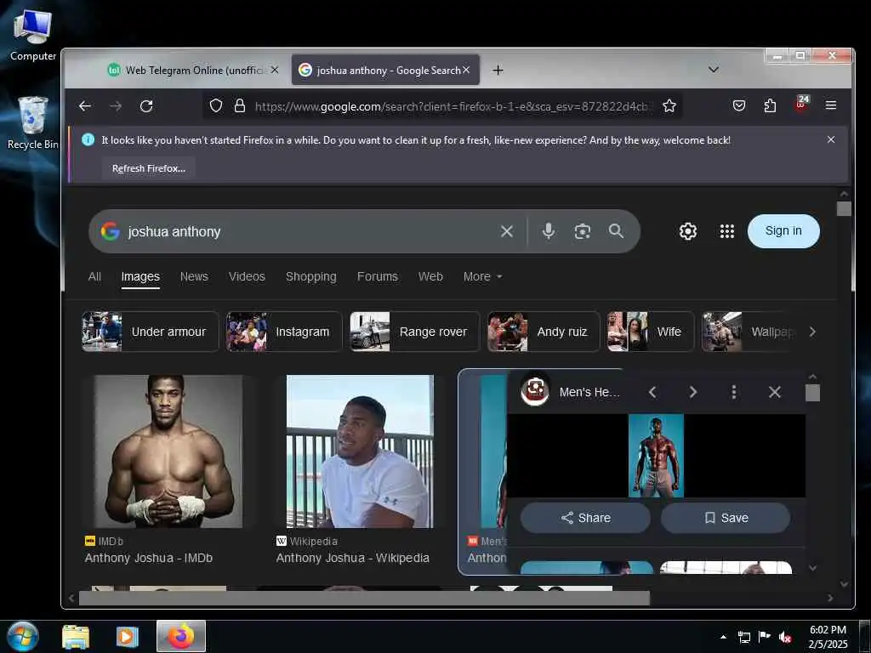Switch to the Forums results tab
Screen dimensions: 871x653
377,276
